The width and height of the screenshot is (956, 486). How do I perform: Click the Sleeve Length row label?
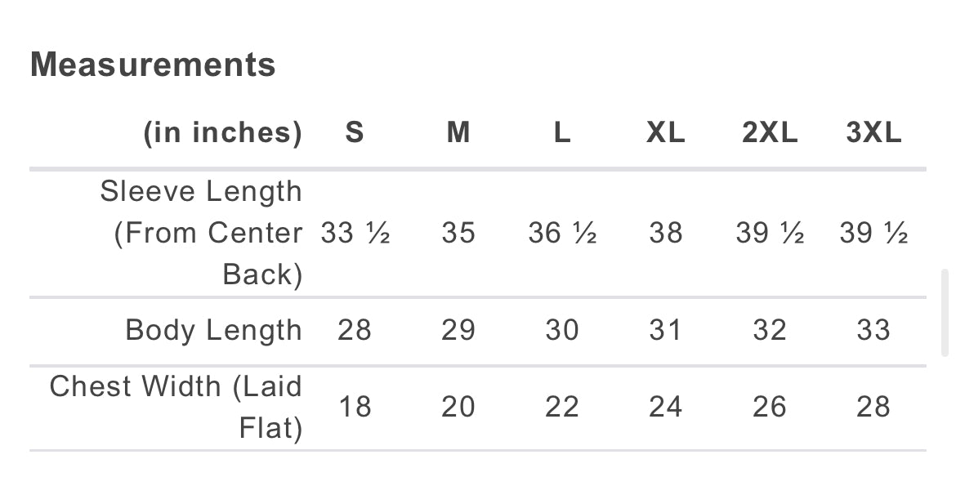pyautogui.click(x=201, y=233)
